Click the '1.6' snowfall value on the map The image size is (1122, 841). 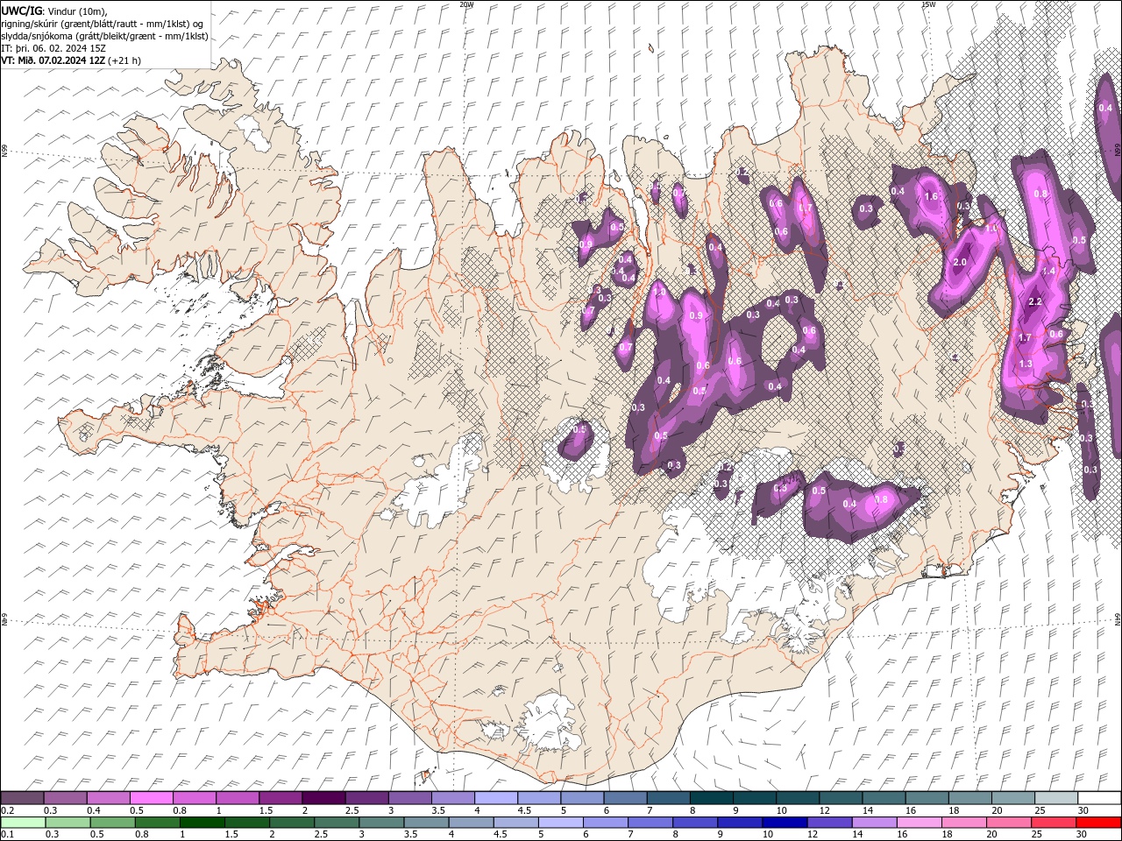pyautogui.click(x=932, y=196)
